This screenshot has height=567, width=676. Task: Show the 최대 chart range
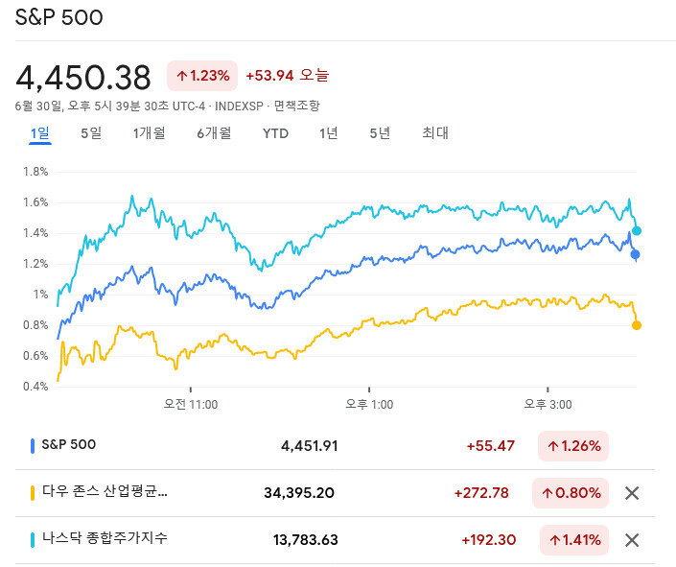[435, 133]
